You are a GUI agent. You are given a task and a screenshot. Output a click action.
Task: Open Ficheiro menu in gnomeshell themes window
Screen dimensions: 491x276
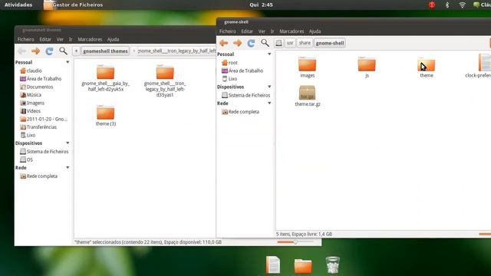[25, 39]
